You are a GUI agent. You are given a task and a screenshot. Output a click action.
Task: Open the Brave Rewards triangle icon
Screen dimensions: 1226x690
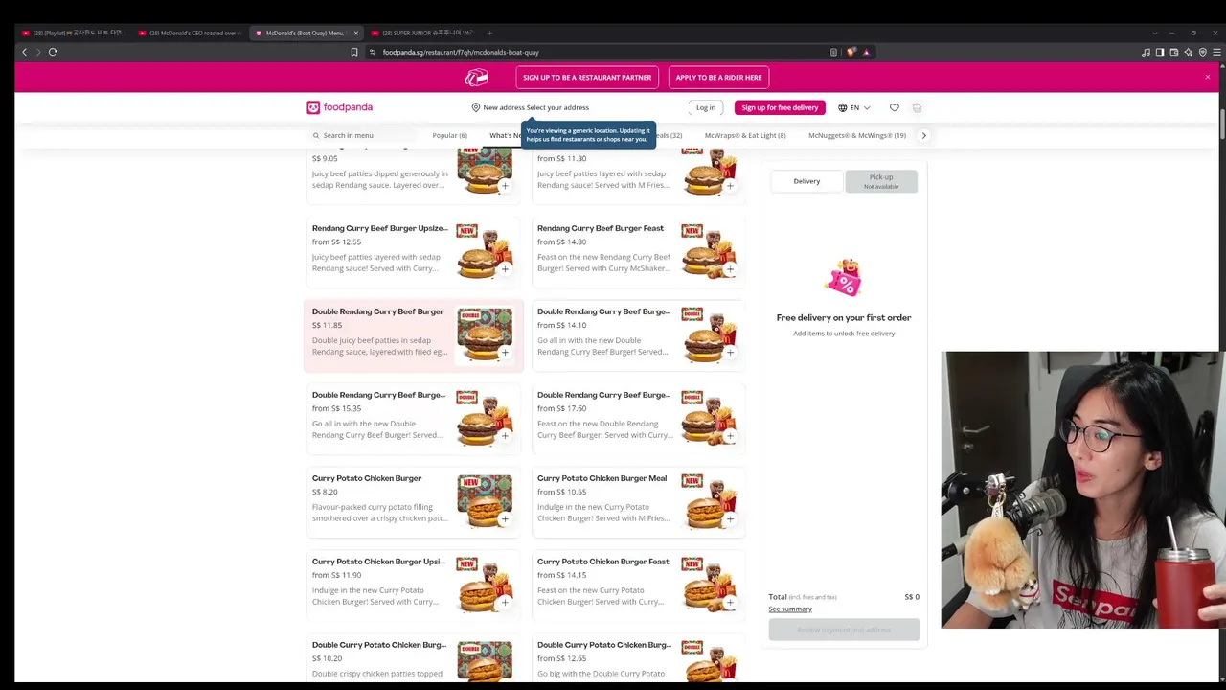click(x=866, y=52)
